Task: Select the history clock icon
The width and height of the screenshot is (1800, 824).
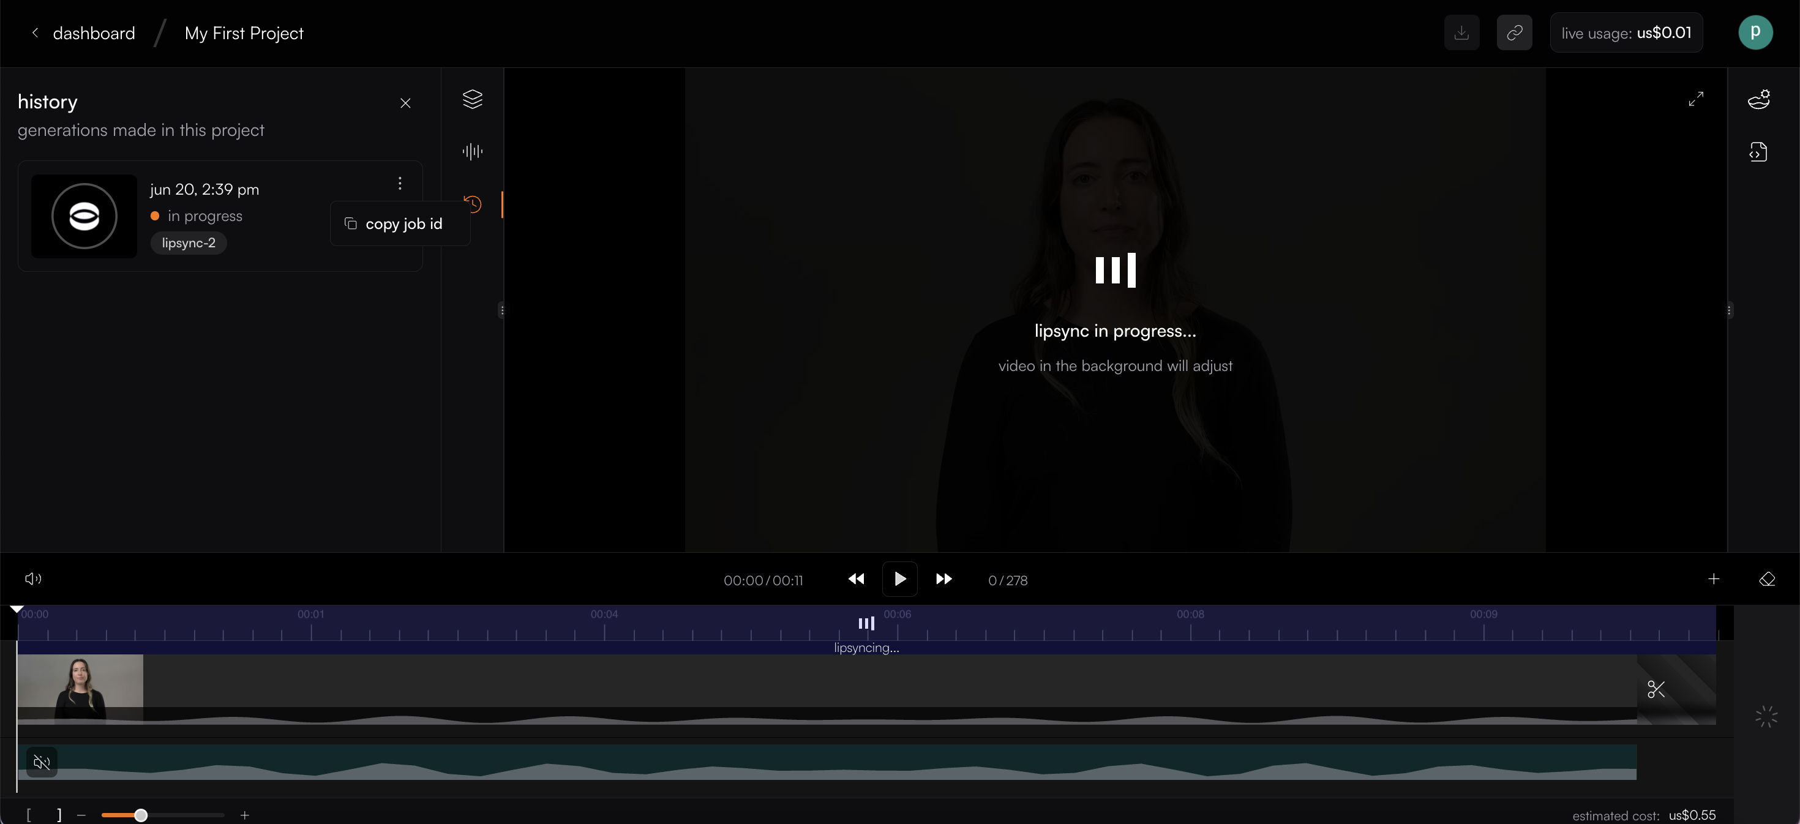Action: [x=473, y=204]
